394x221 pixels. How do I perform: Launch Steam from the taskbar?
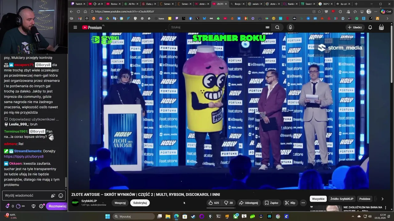[x=193, y=216]
